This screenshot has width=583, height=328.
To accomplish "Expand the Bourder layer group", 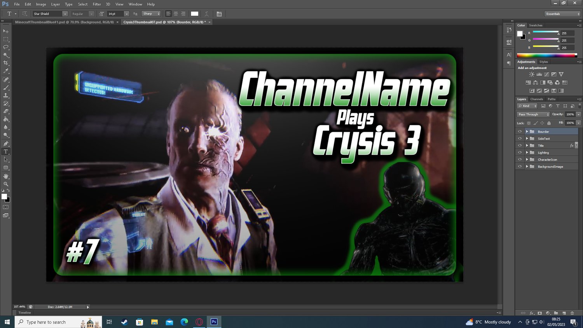I will tap(527, 132).
